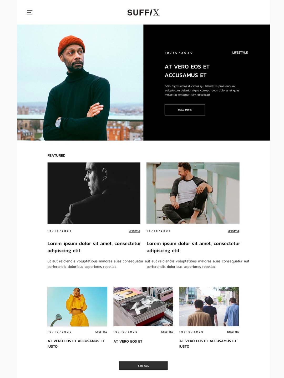This screenshot has height=378, width=284.
Task: Open second Lorem ipsum dolor featured title
Action: point(193,247)
